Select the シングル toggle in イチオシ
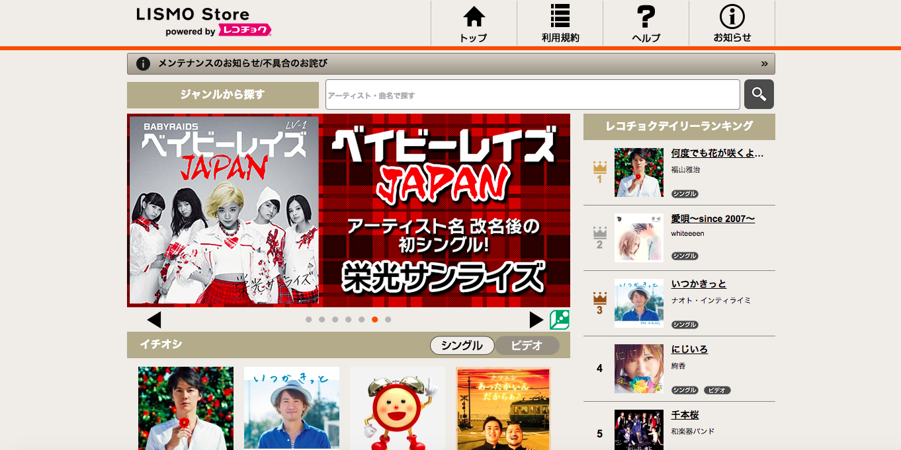This screenshot has width=901, height=450. 462,346
